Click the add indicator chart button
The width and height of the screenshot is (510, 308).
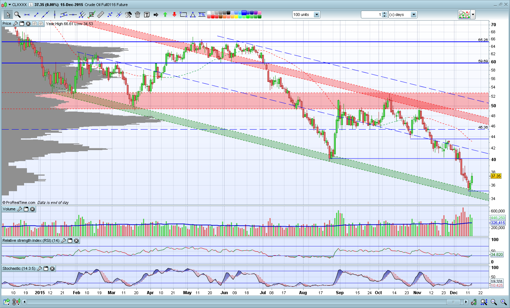(x=464, y=15)
